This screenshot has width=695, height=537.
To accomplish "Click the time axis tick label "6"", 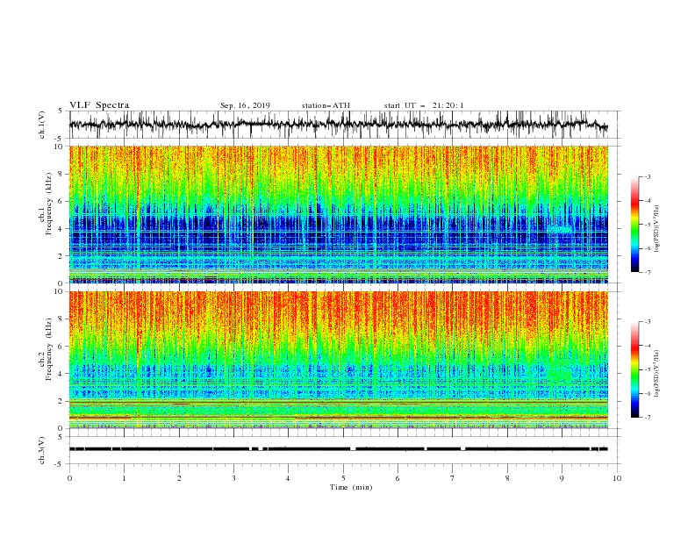I will coord(398,478).
